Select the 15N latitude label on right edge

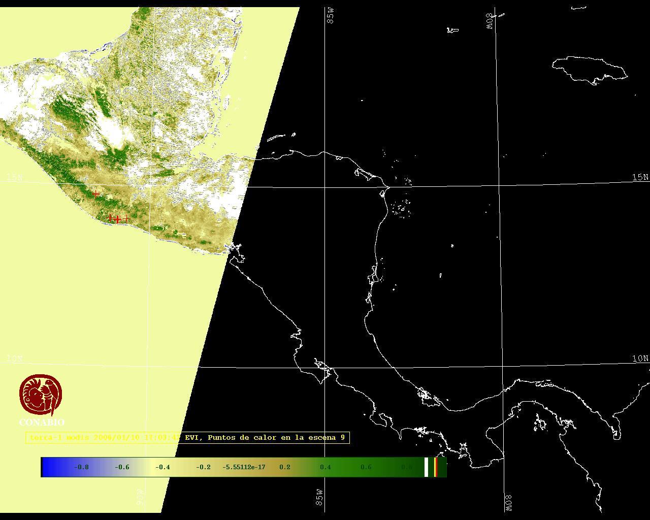[x=640, y=177]
